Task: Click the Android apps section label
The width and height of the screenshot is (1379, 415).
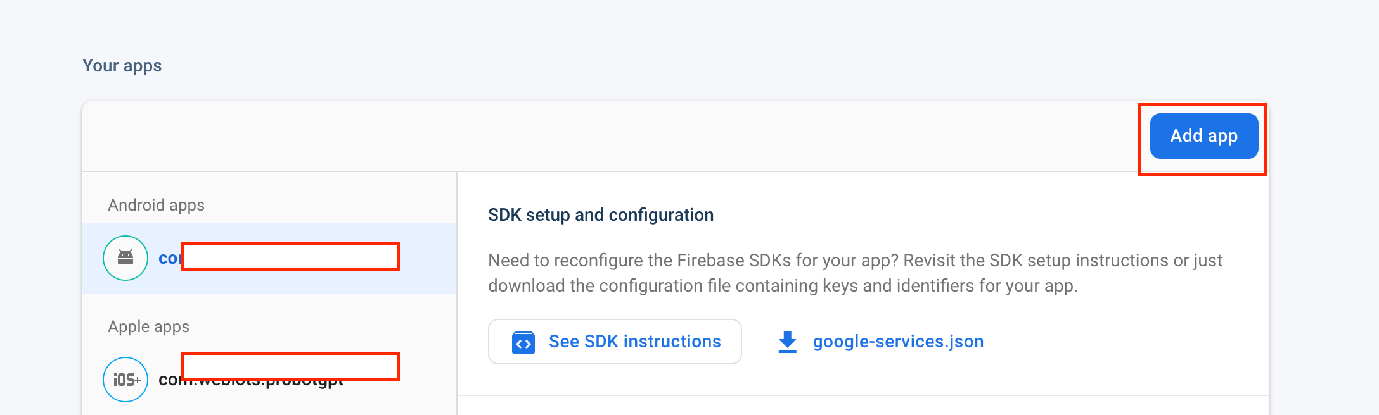Action: [x=156, y=205]
